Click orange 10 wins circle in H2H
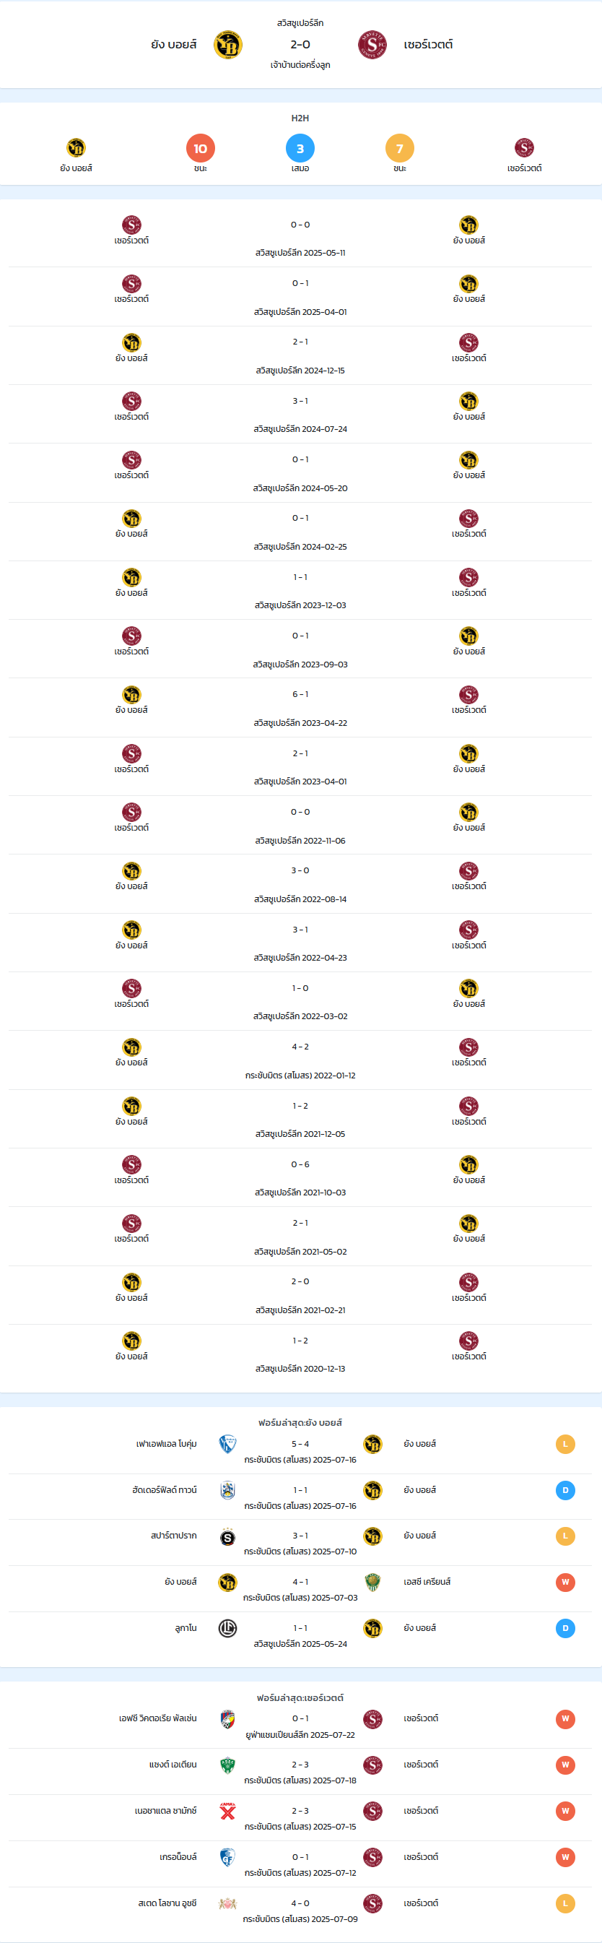 coord(201,149)
